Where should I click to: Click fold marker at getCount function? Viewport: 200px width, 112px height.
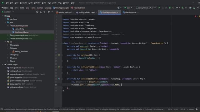[62, 55]
